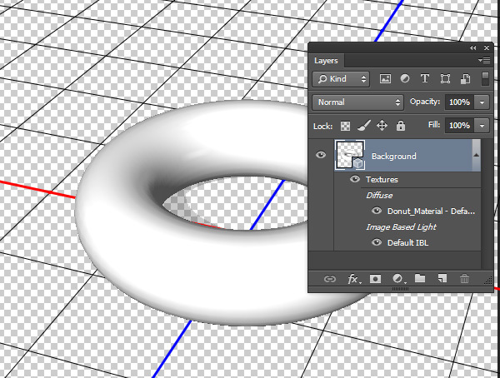Open the Opacity slider arrow
500x378 pixels.
pyautogui.click(x=483, y=102)
